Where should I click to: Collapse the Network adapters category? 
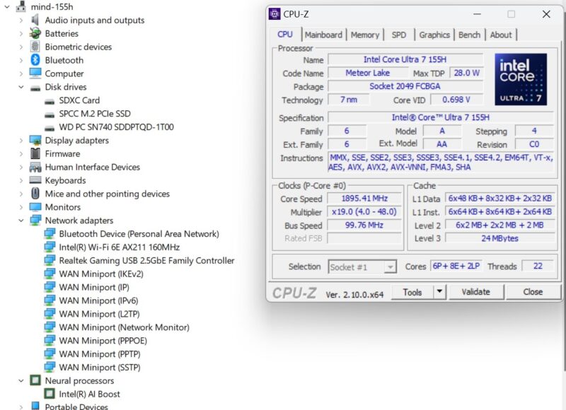tap(21, 221)
